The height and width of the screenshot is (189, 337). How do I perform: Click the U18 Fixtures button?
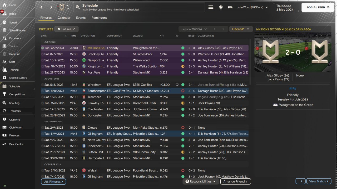click(x=53, y=181)
